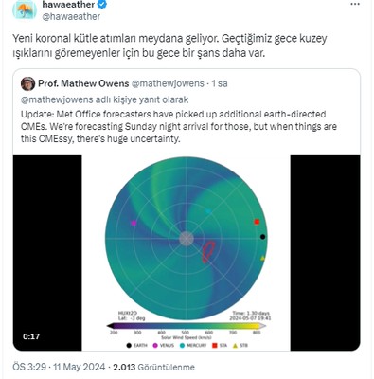The height and width of the screenshot is (379, 374).
Task: Click the magenta Venus marker on plot
Action: coord(134,223)
